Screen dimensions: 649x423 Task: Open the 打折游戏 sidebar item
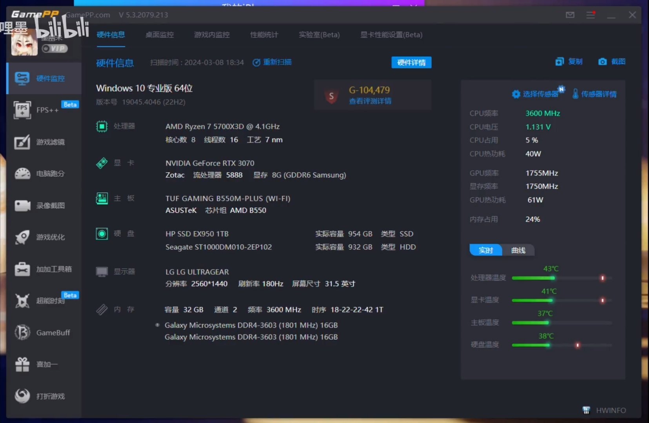pos(44,396)
